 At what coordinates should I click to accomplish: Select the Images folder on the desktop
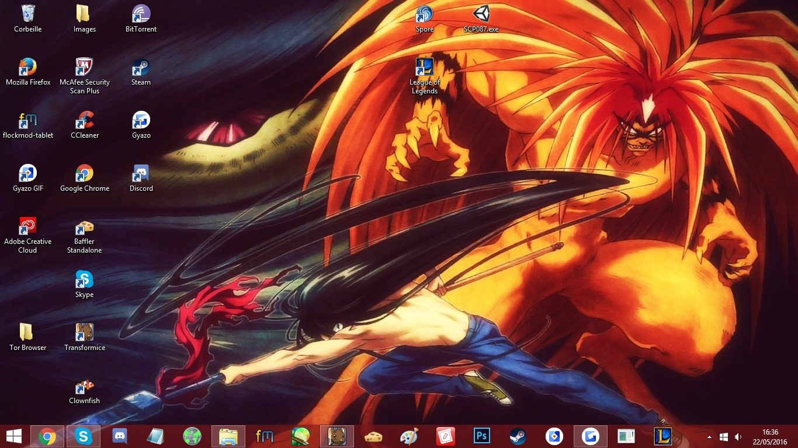pos(84,19)
